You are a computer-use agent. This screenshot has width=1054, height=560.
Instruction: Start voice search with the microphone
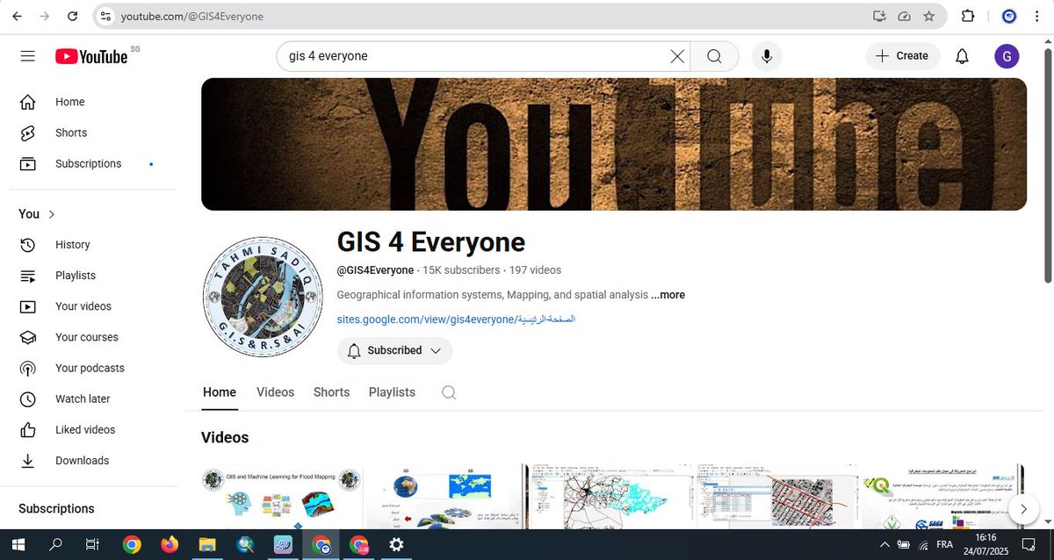click(767, 56)
